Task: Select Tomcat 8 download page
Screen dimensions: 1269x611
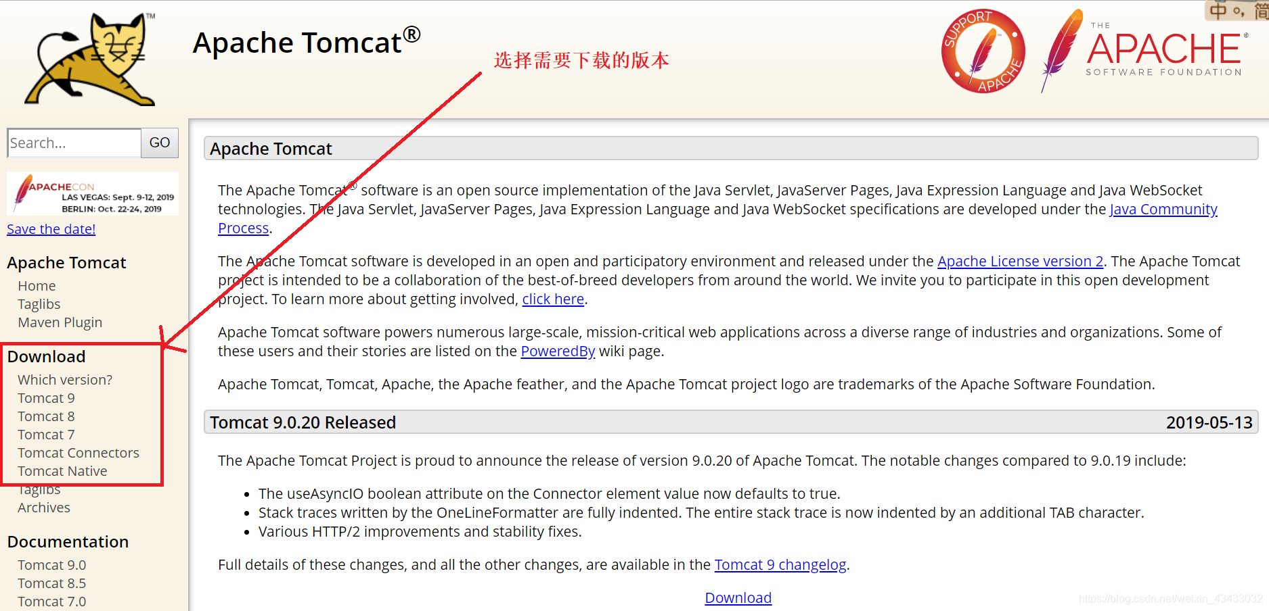Action: point(46,416)
